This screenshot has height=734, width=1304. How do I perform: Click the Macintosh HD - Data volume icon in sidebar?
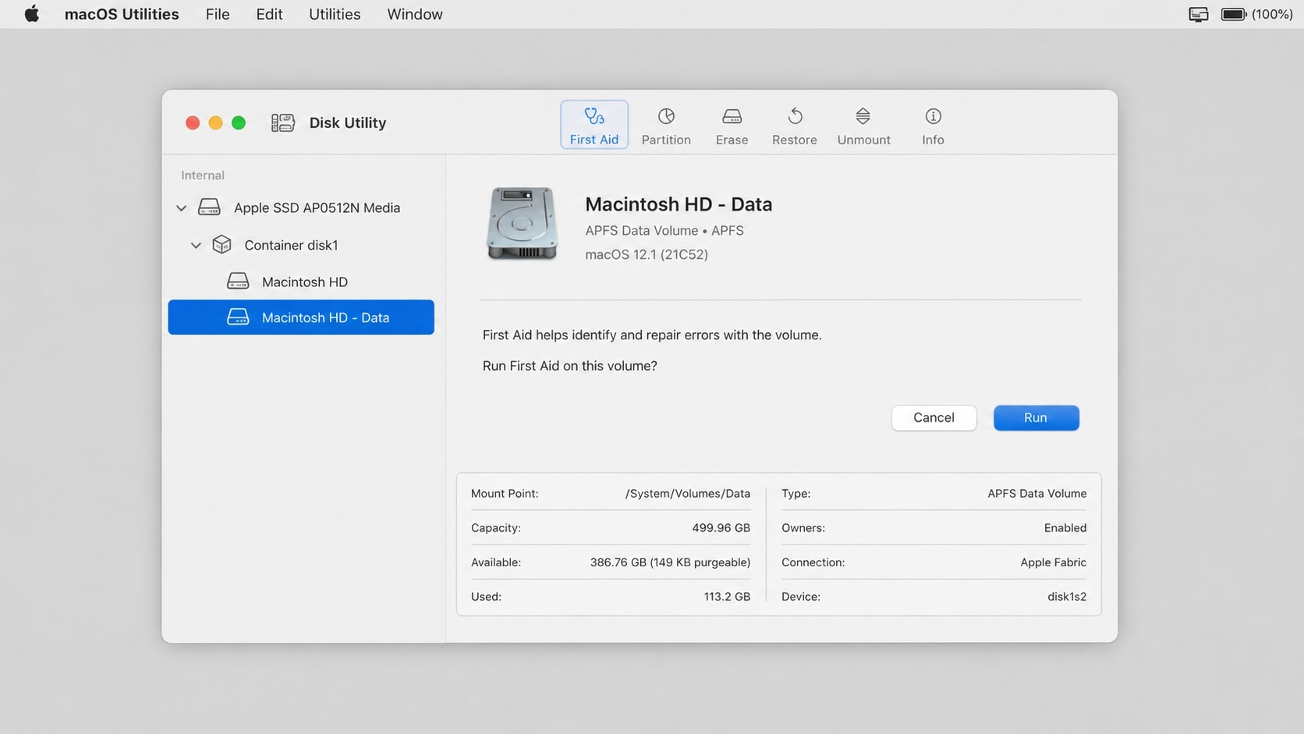pos(238,317)
